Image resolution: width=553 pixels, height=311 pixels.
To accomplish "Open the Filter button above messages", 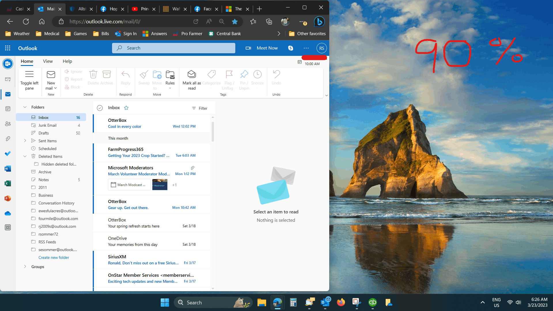I will click(x=200, y=108).
